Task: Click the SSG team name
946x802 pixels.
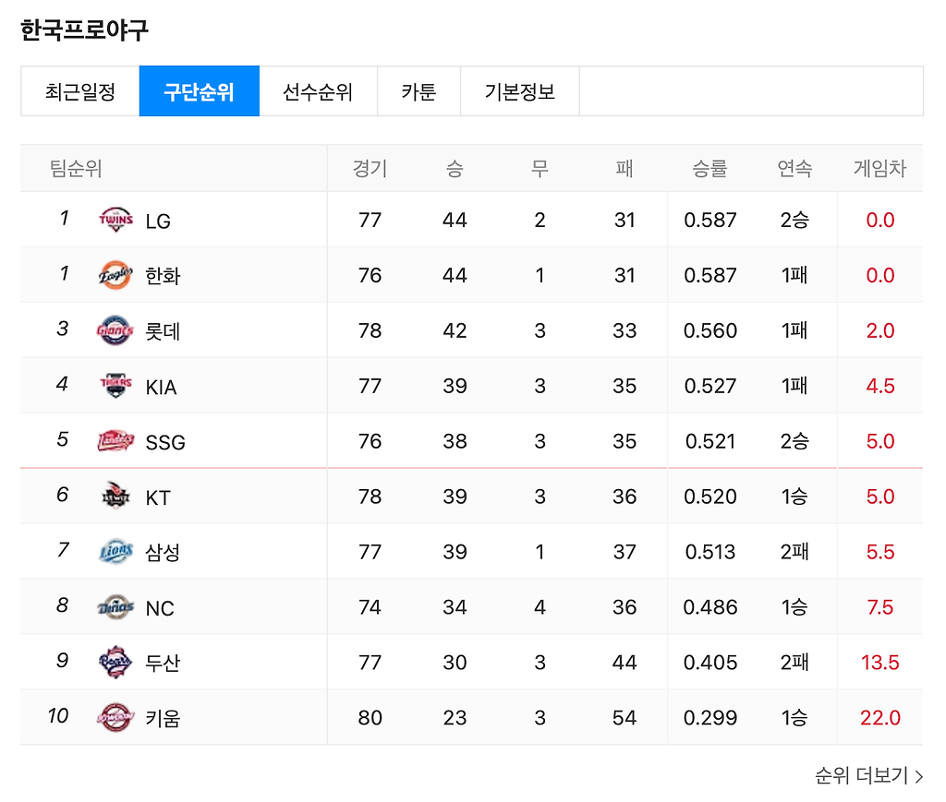Action: [x=165, y=442]
